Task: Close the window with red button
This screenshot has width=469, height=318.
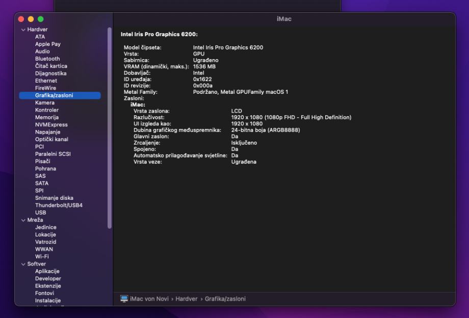Action: tap(21, 19)
